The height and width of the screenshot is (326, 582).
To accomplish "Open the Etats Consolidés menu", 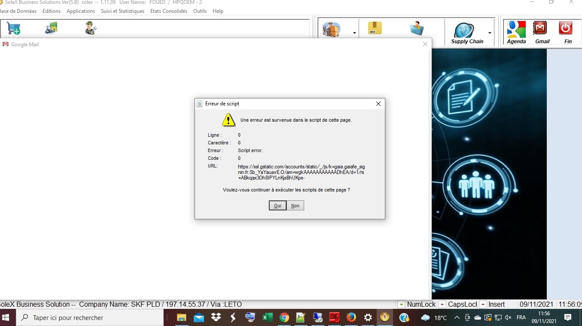I will (x=169, y=11).
